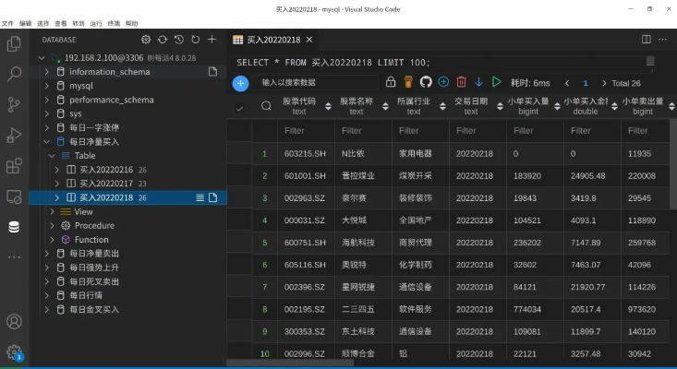Screen dimensions: 677x369
Task: Show additional views ellipsis in activity bar
Action: 14,257
